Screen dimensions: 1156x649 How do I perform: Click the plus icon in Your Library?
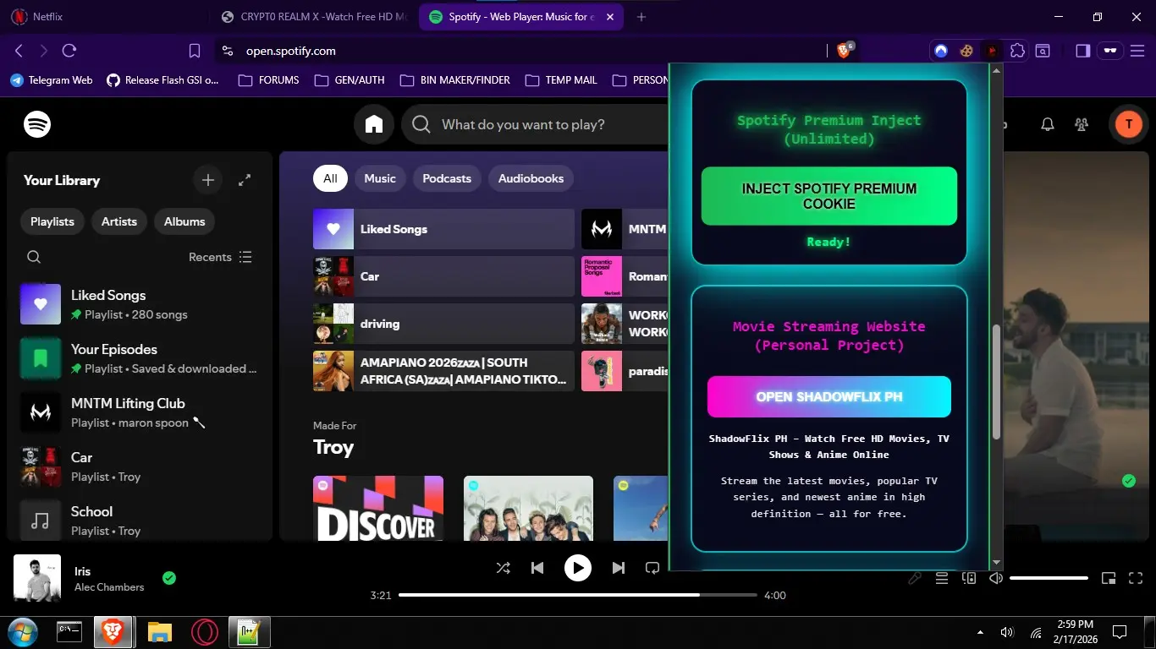(x=208, y=180)
